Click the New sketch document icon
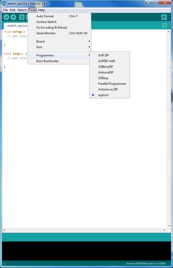Image resolution: width=173 pixels, height=268 pixels. pyautogui.click(x=22, y=17)
